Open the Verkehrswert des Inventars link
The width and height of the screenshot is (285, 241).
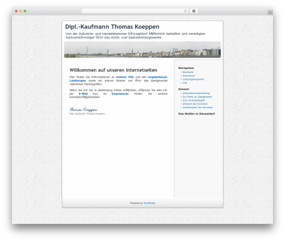[x=198, y=108]
